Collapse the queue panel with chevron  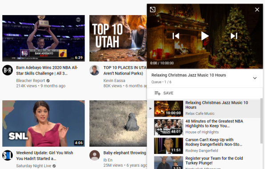pos(255,78)
